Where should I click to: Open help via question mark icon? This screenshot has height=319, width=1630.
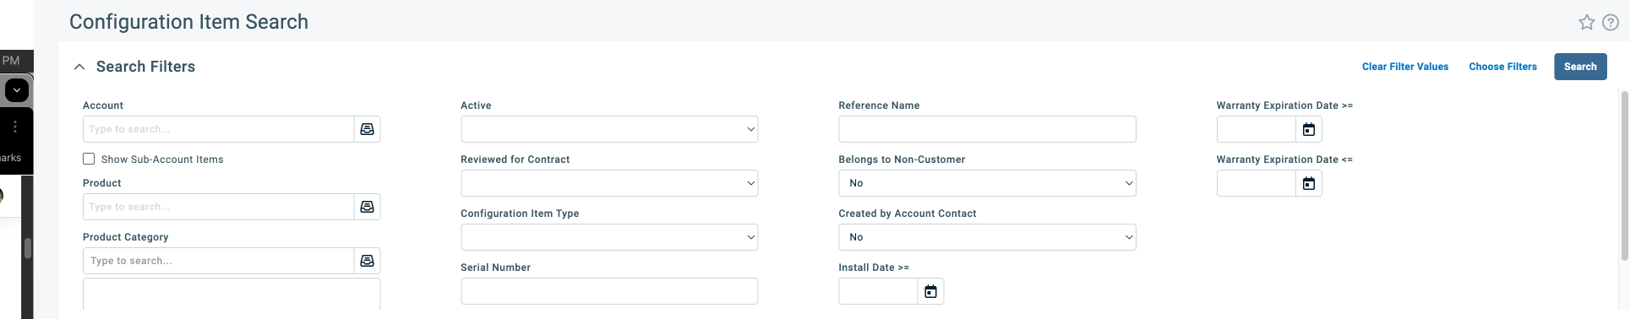click(x=1611, y=23)
